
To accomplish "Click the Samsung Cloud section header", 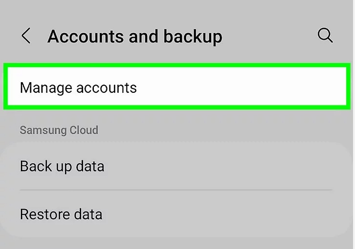I will (x=59, y=130).
